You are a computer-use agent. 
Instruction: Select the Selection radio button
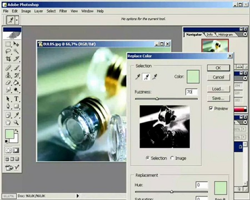(x=148, y=158)
